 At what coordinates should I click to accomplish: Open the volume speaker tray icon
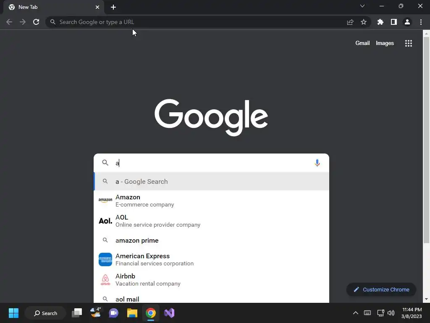coord(391,313)
